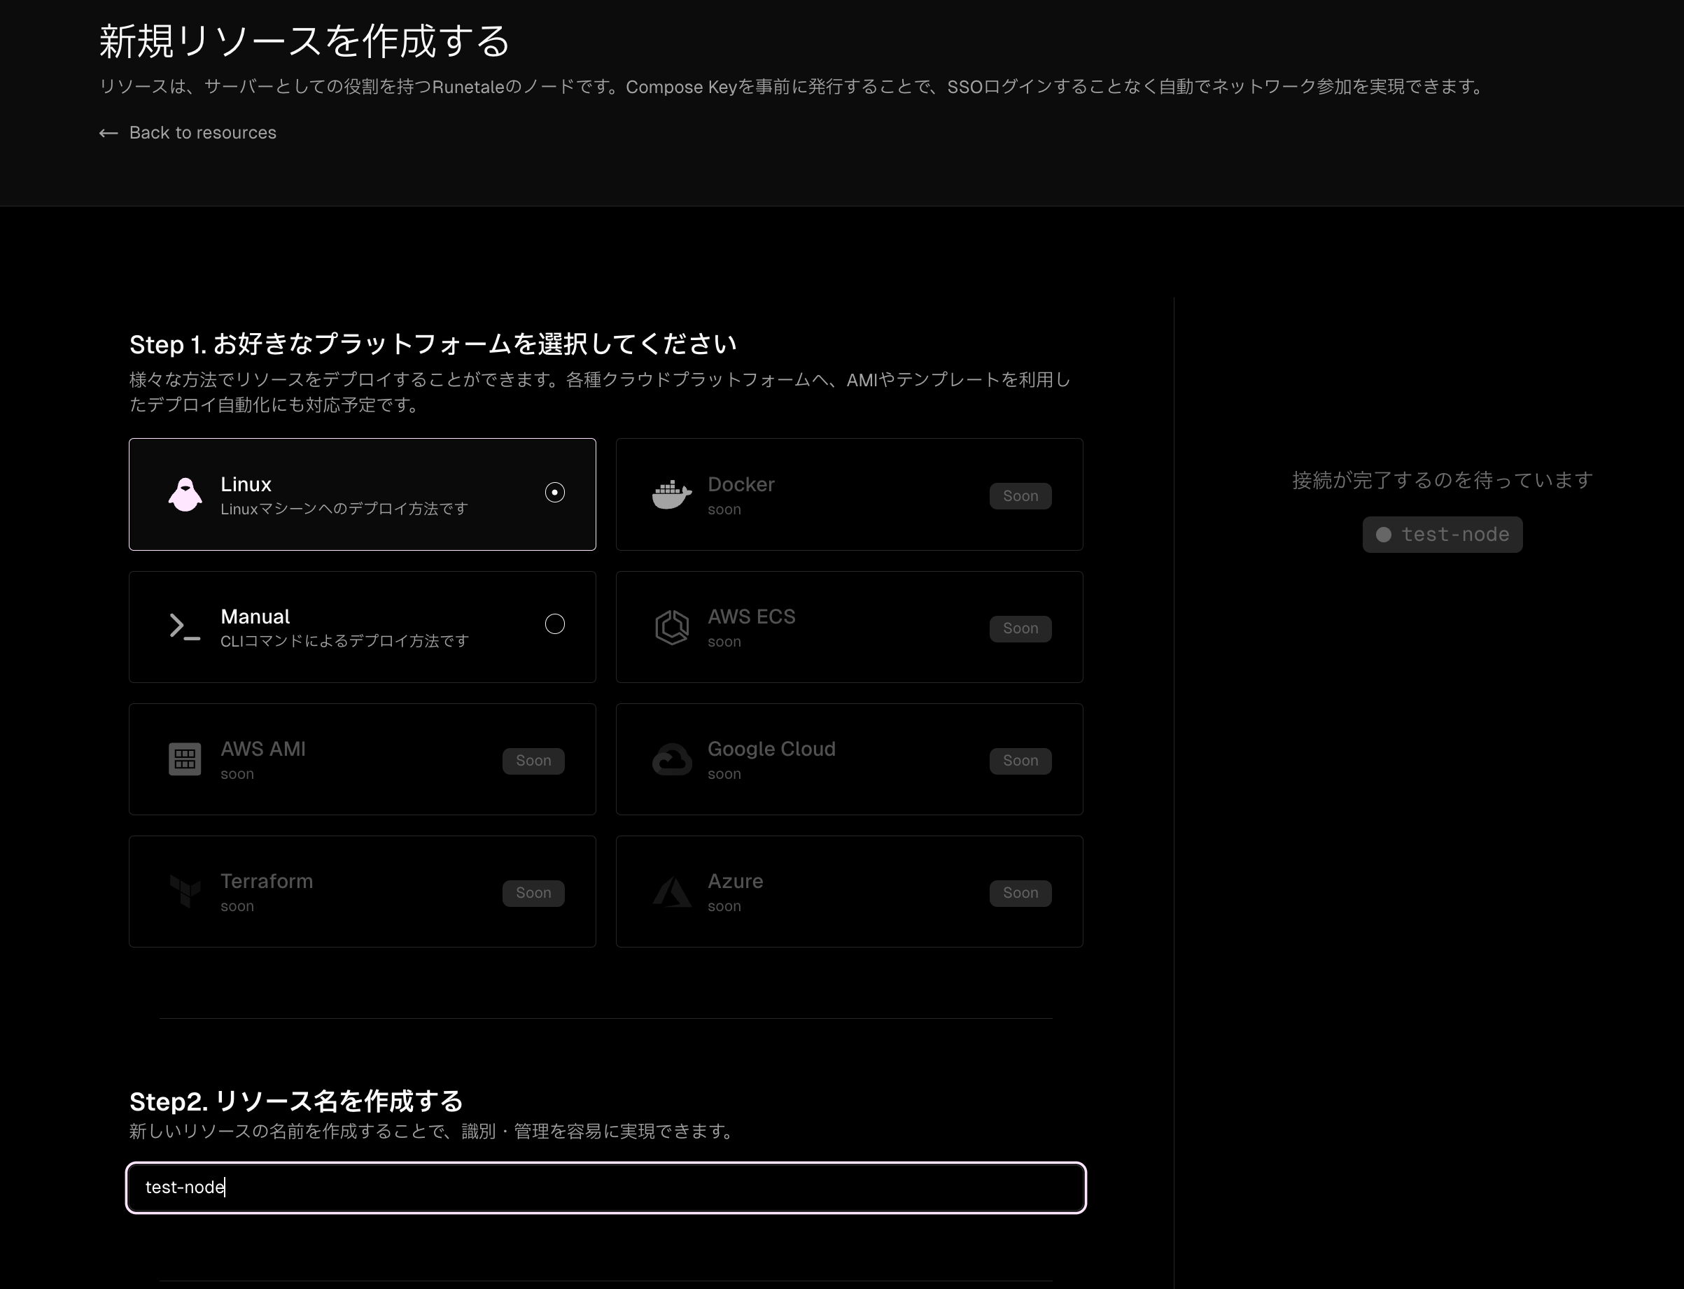Click the Terraform card title
Viewport: 1684px width, 1289px height.
click(x=267, y=882)
